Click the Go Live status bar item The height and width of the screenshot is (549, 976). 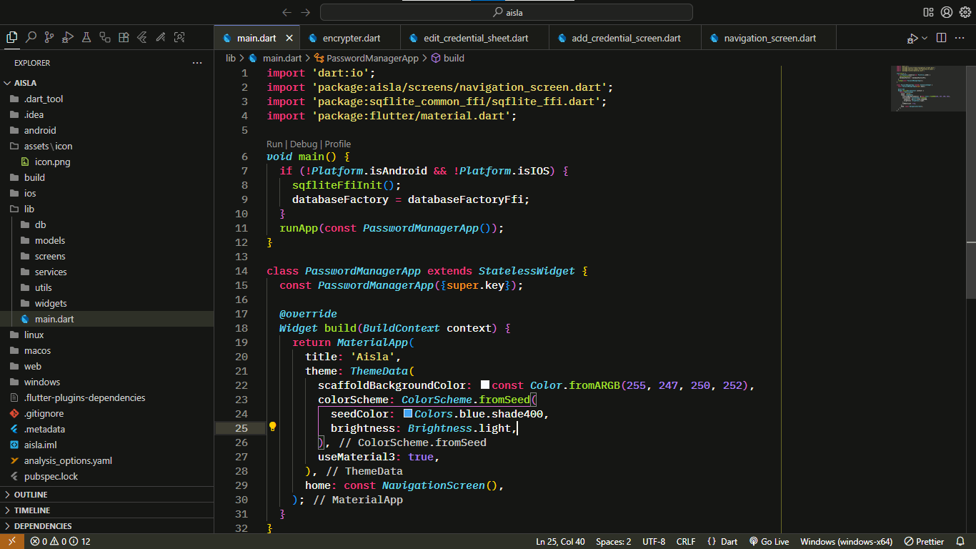pyautogui.click(x=769, y=541)
